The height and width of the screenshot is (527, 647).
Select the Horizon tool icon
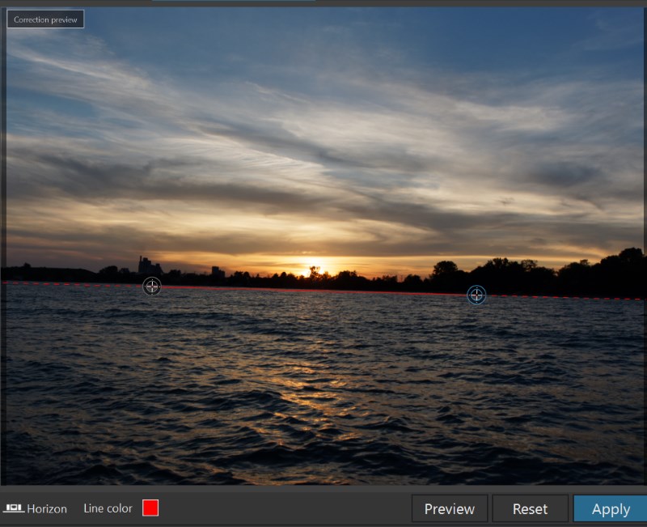13,508
